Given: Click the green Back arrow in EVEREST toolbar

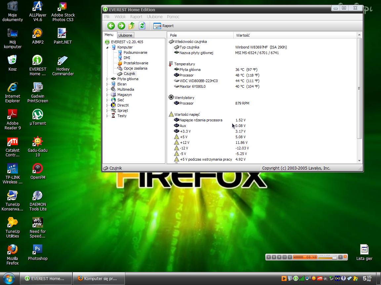Looking at the screenshot, I should click(x=111, y=26).
